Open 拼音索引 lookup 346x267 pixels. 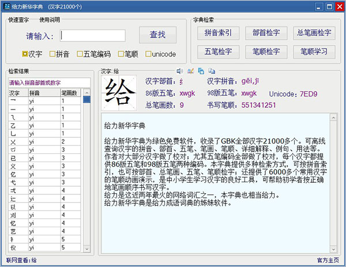point(218,33)
